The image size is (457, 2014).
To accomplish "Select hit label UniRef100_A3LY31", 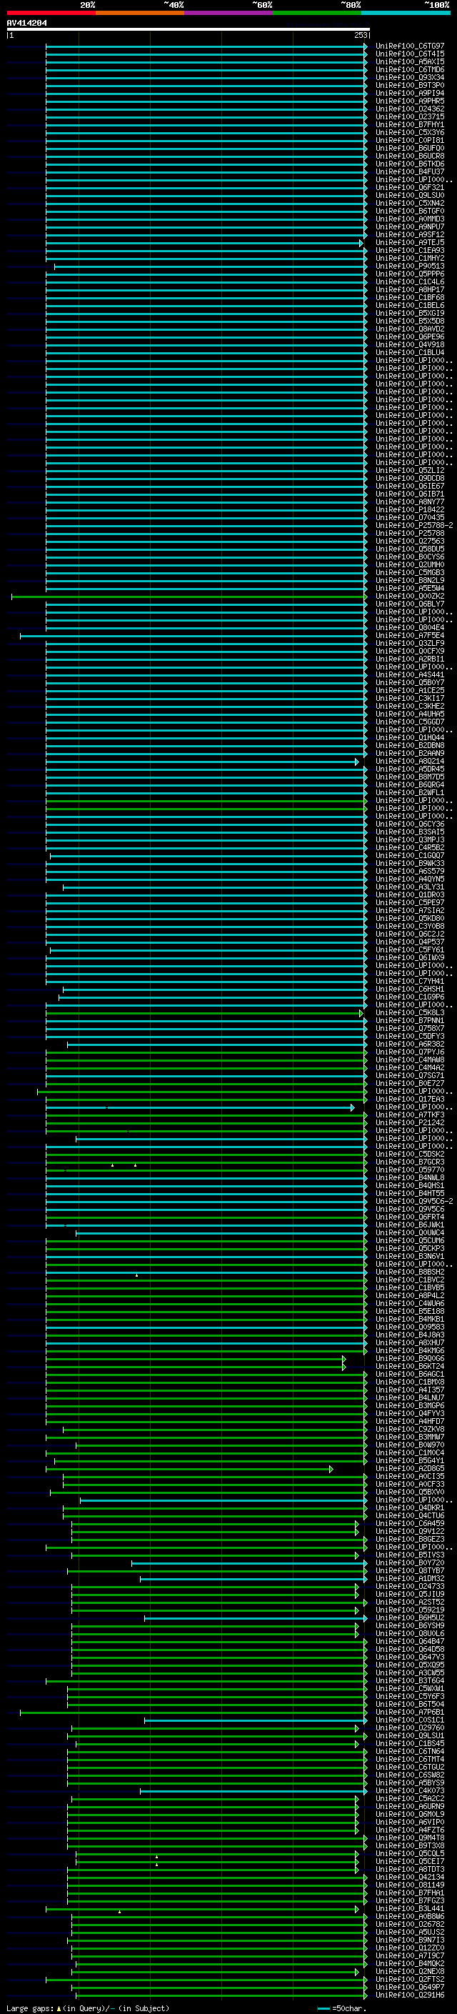I will (x=410, y=887).
